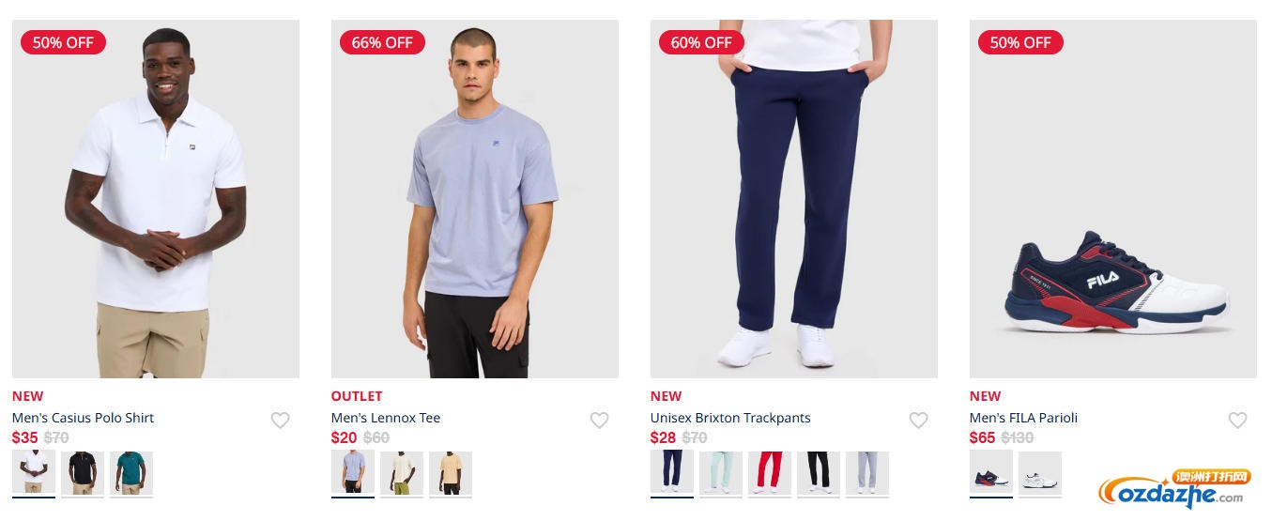The height and width of the screenshot is (521, 1272).
Task: Click the 66% OFF badge on Lennox Tee
Action: click(382, 42)
